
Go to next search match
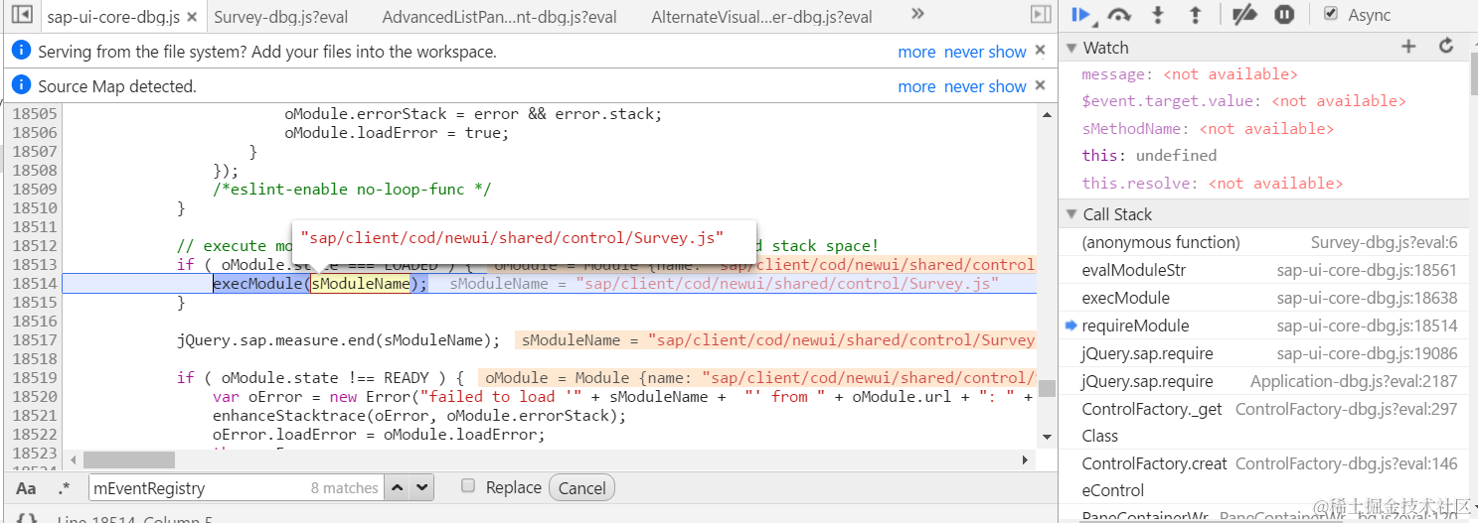[421, 487]
